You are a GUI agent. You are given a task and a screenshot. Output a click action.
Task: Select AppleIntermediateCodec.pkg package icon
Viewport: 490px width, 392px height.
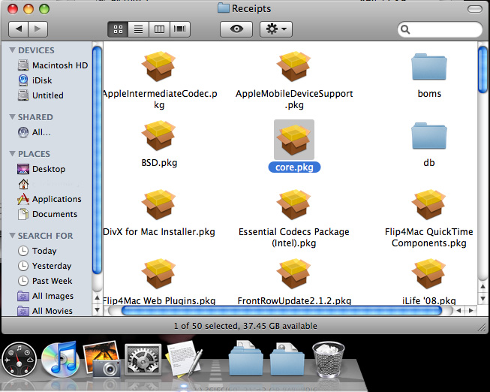159,66
